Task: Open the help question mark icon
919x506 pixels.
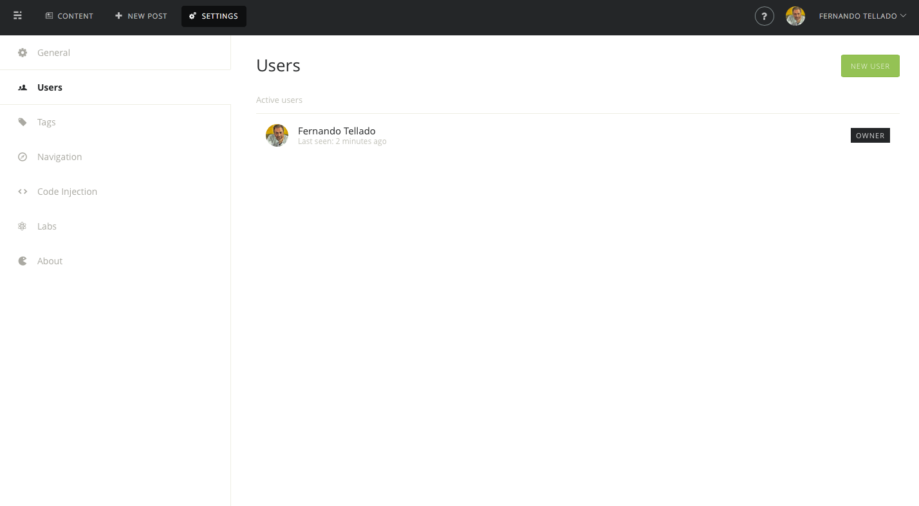Action: click(x=764, y=16)
